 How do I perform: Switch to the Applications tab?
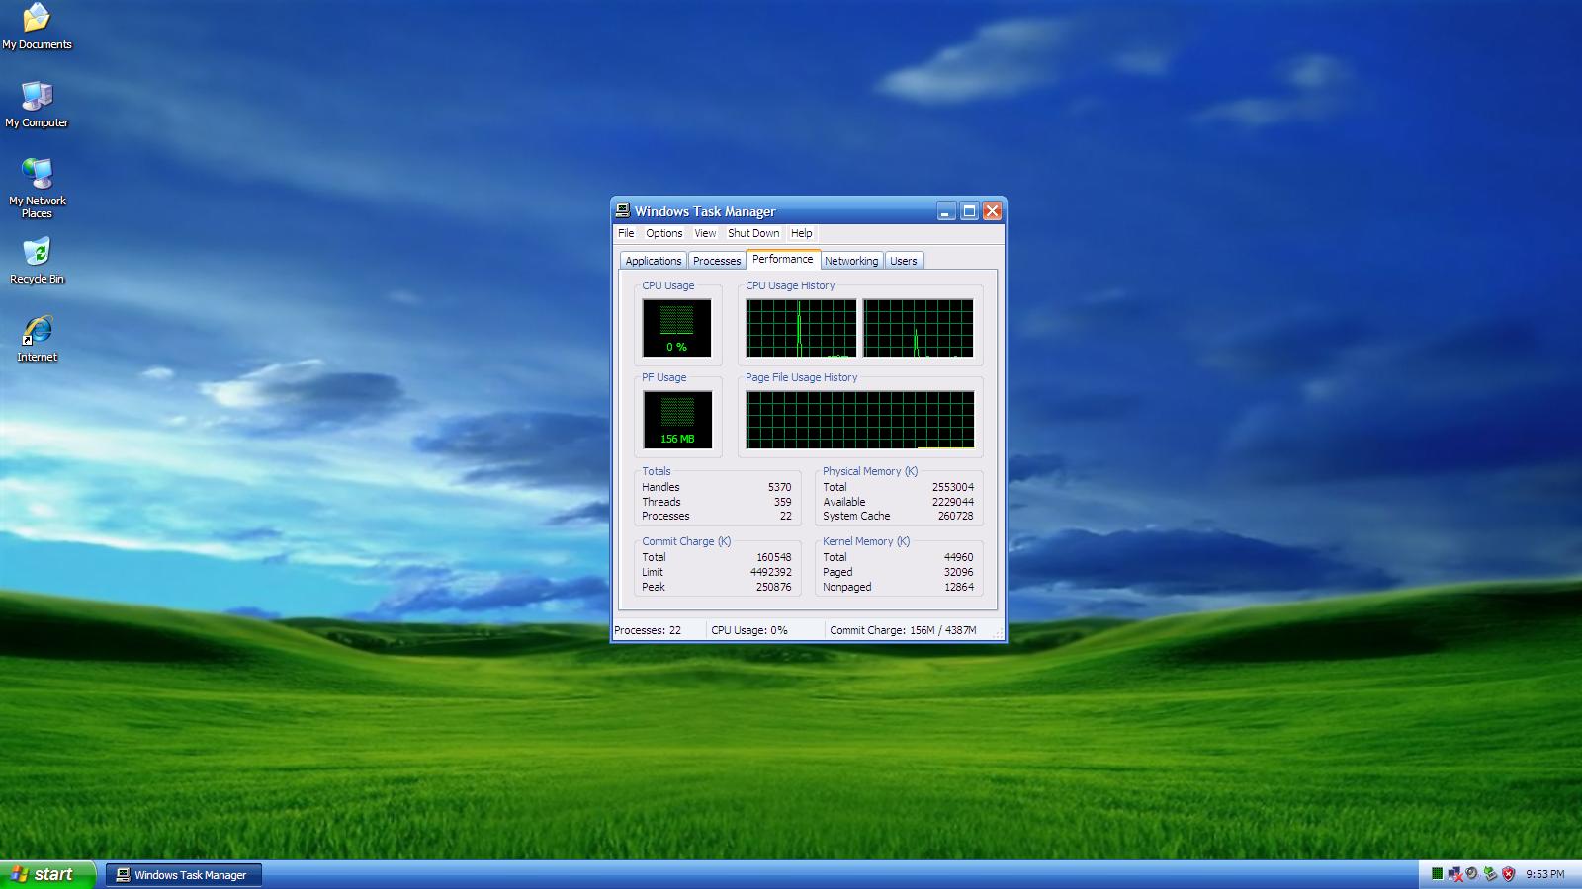coord(654,261)
